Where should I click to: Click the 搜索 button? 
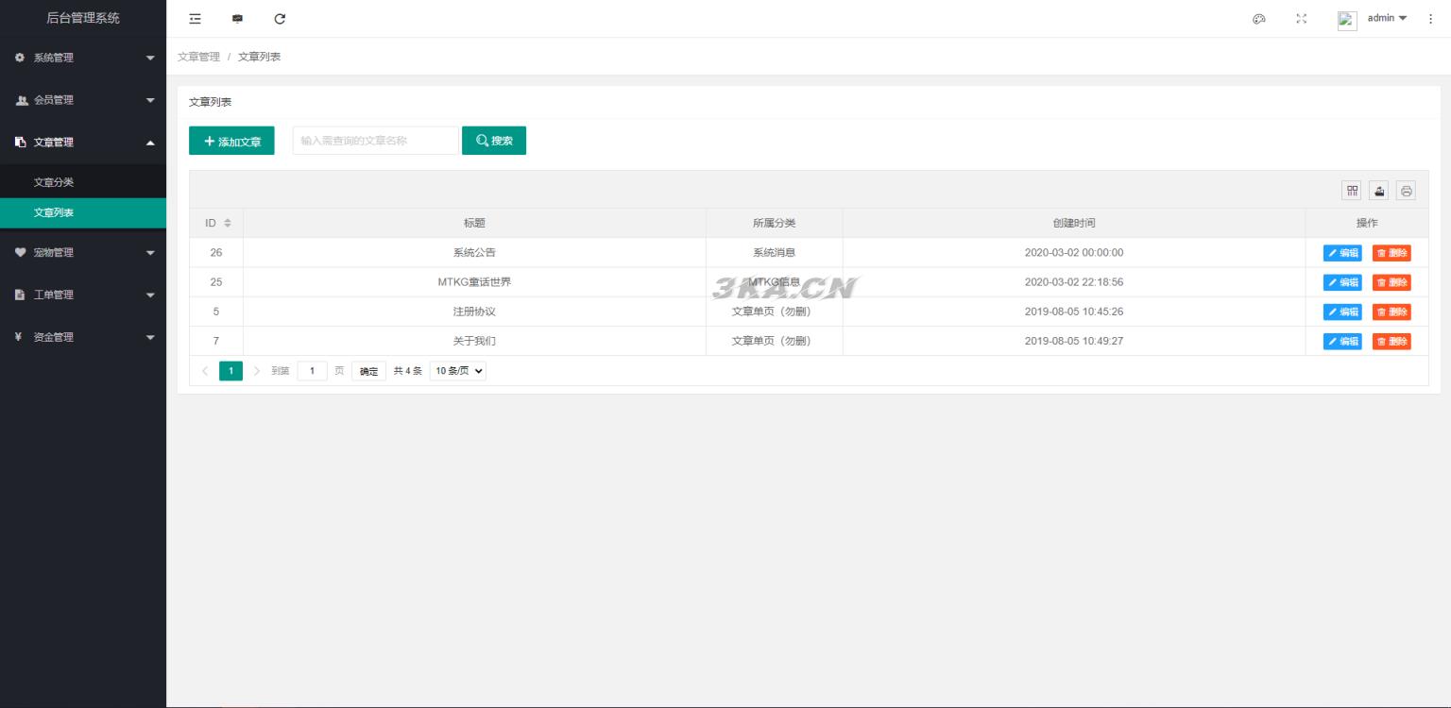pyautogui.click(x=494, y=141)
